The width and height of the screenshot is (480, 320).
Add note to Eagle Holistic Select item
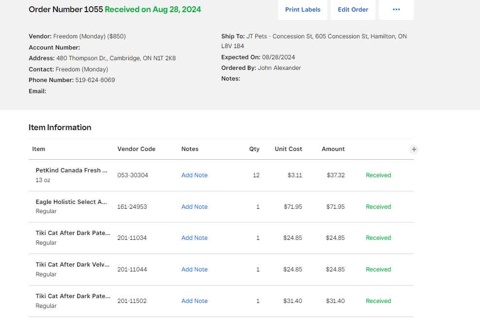pos(194,207)
